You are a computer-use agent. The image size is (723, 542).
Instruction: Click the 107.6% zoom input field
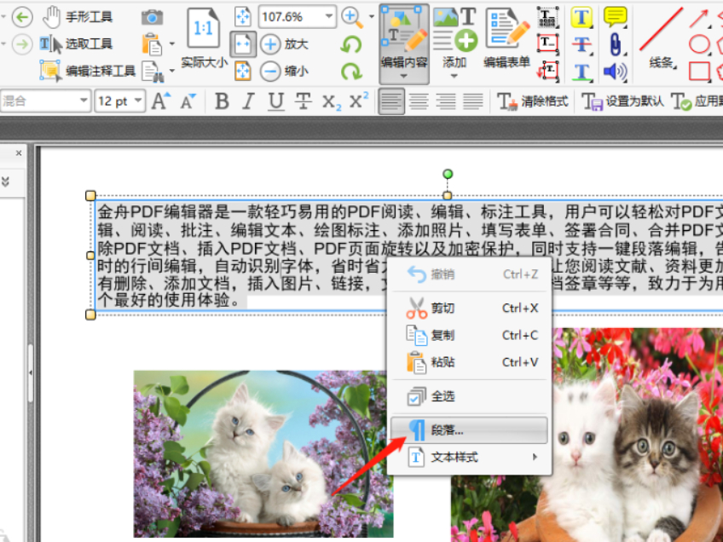(291, 17)
